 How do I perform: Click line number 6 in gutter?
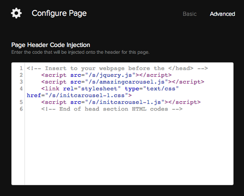coord(21,109)
